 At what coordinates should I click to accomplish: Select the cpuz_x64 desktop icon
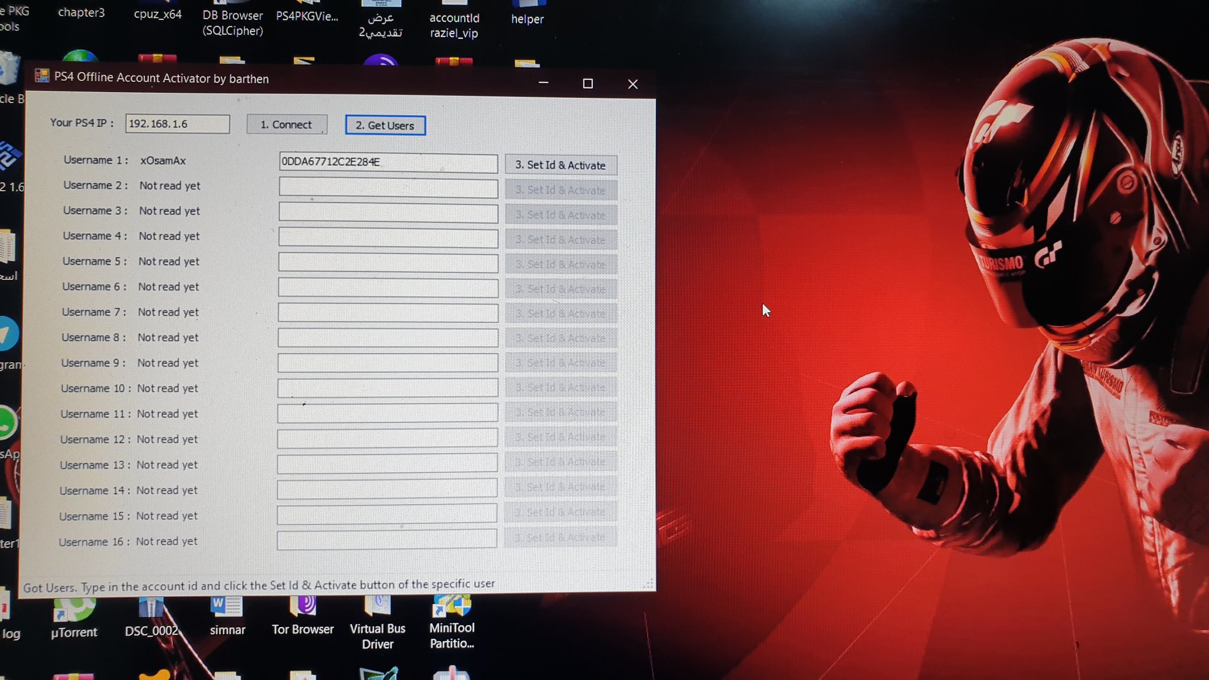(x=158, y=11)
